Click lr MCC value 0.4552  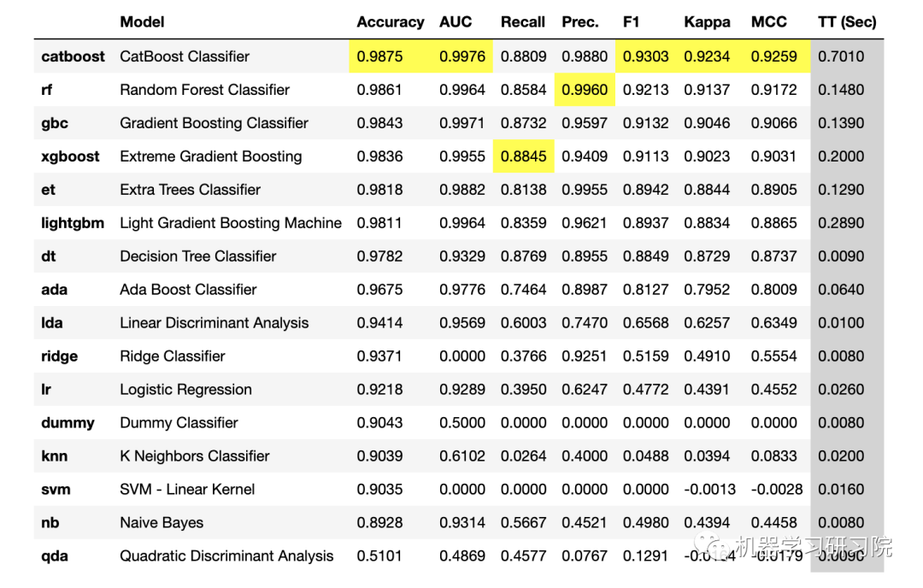coord(774,389)
